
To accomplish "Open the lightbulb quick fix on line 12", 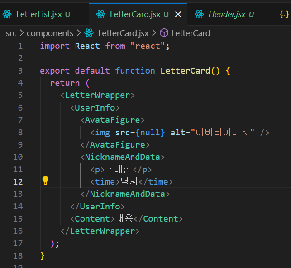I will (x=45, y=180).
